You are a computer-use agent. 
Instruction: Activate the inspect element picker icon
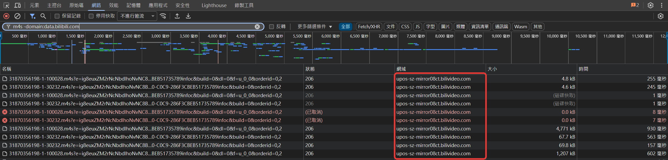pyautogui.click(x=6, y=5)
